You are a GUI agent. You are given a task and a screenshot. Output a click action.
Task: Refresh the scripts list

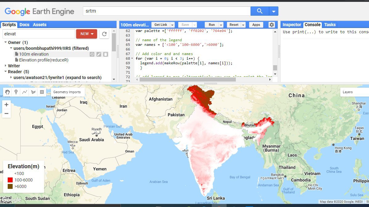(104, 34)
